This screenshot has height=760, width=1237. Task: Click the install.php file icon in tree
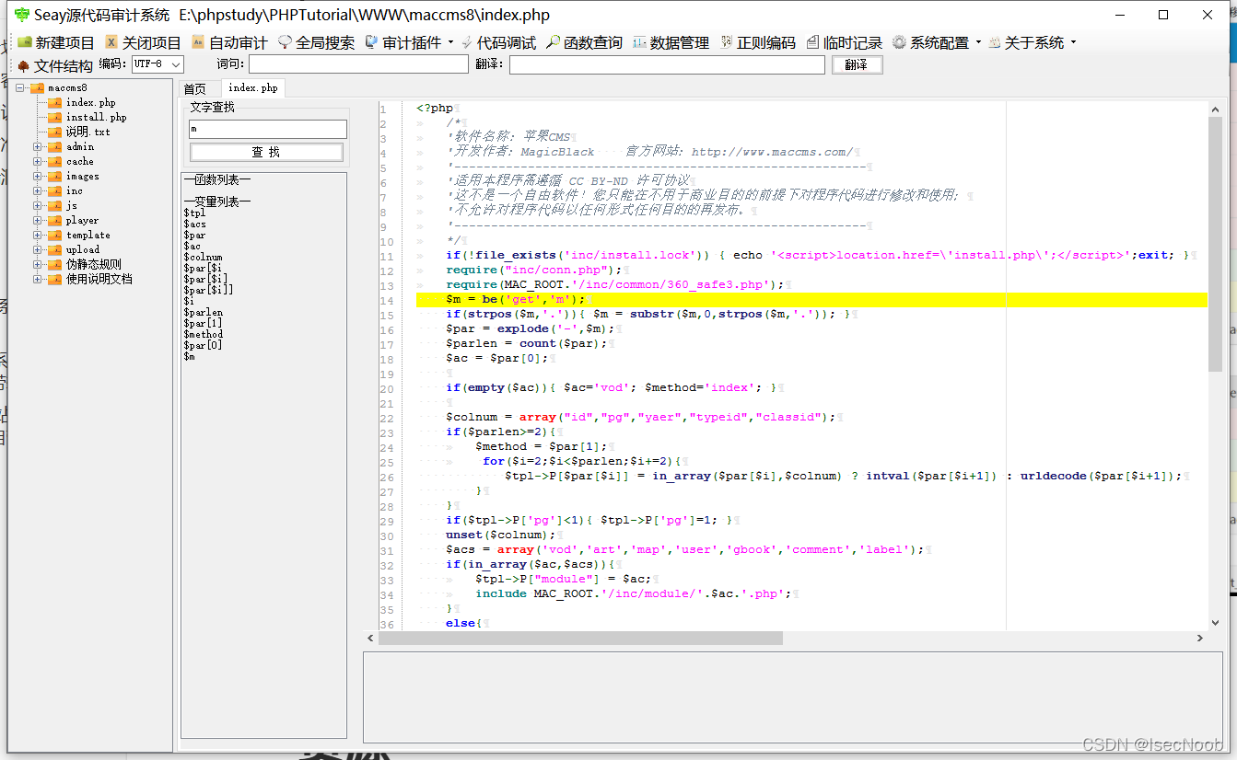coord(55,118)
